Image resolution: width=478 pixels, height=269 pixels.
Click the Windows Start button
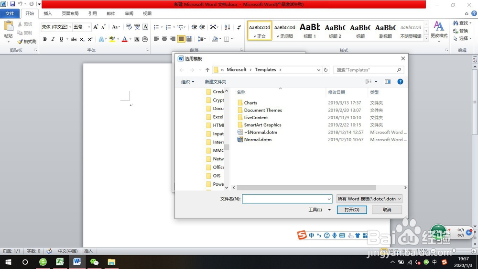[x=8, y=262]
